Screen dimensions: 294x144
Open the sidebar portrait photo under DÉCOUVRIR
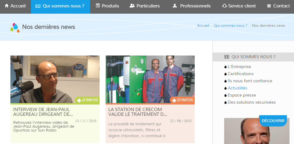pyautogui.click(x=257, y=131)
